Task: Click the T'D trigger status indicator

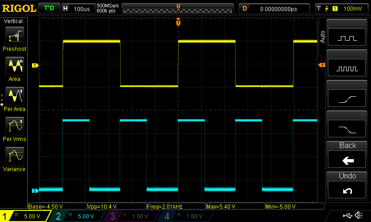Action: [x=49, y=8]
